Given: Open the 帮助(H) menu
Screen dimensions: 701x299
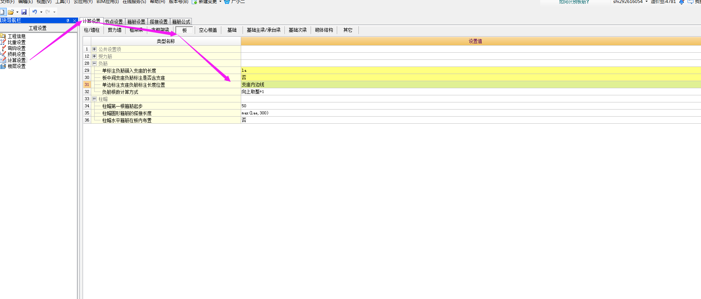Looking at the screenshot, I should 157,2.
